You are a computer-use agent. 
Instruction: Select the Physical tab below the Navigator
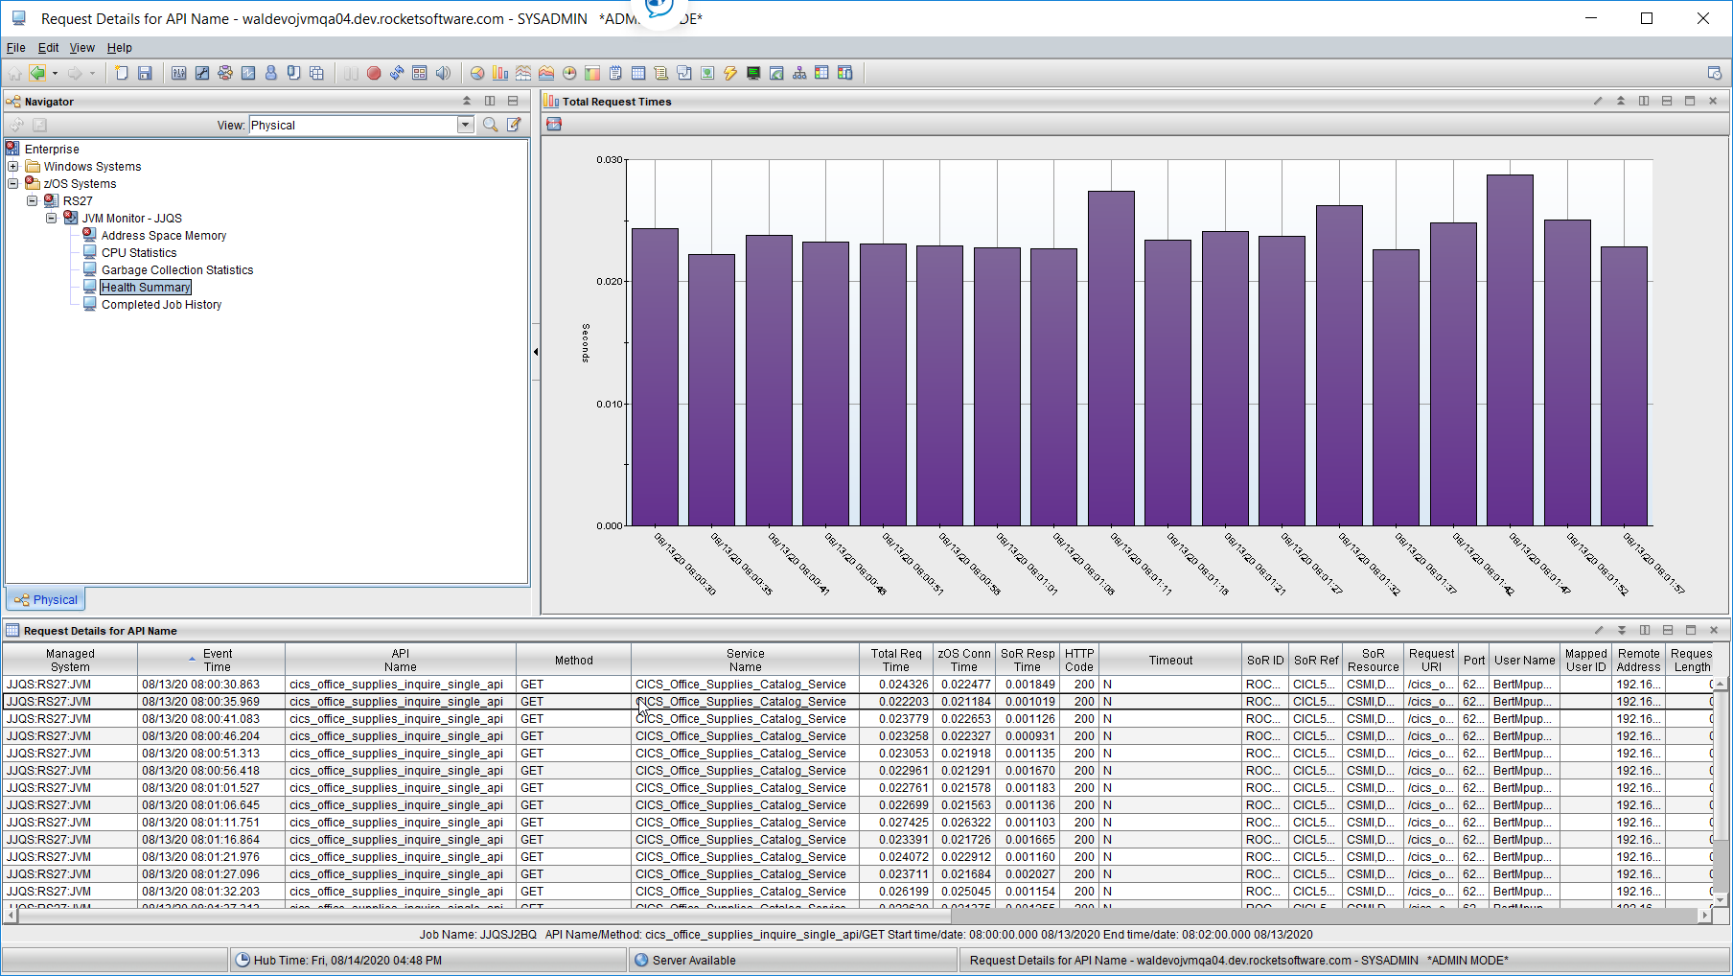tap(45, 599)
